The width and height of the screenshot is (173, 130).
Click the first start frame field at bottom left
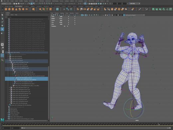click(x=6, y=128)
